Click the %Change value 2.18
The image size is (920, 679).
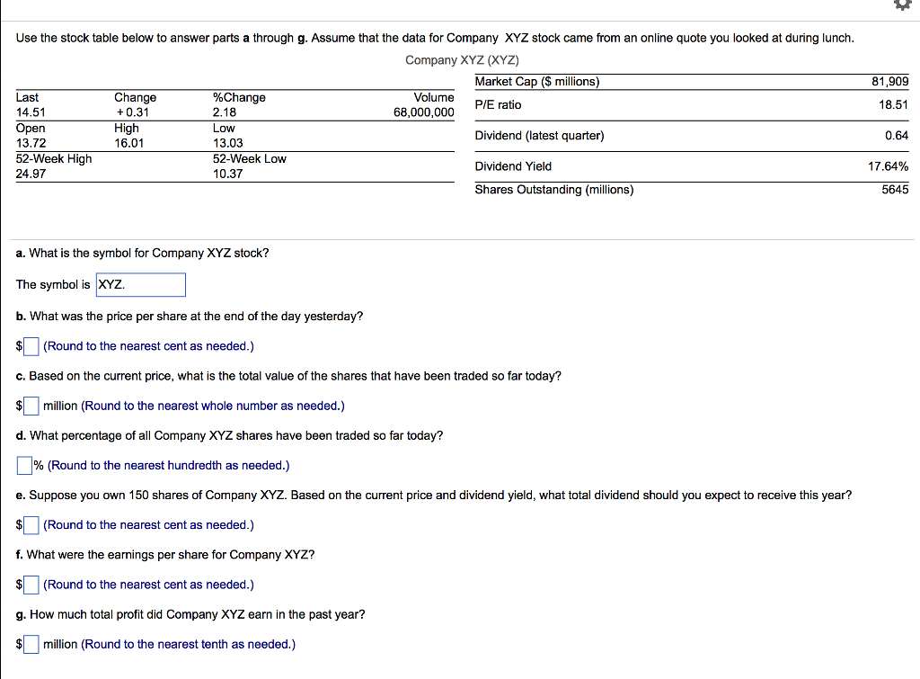(225, 112)
